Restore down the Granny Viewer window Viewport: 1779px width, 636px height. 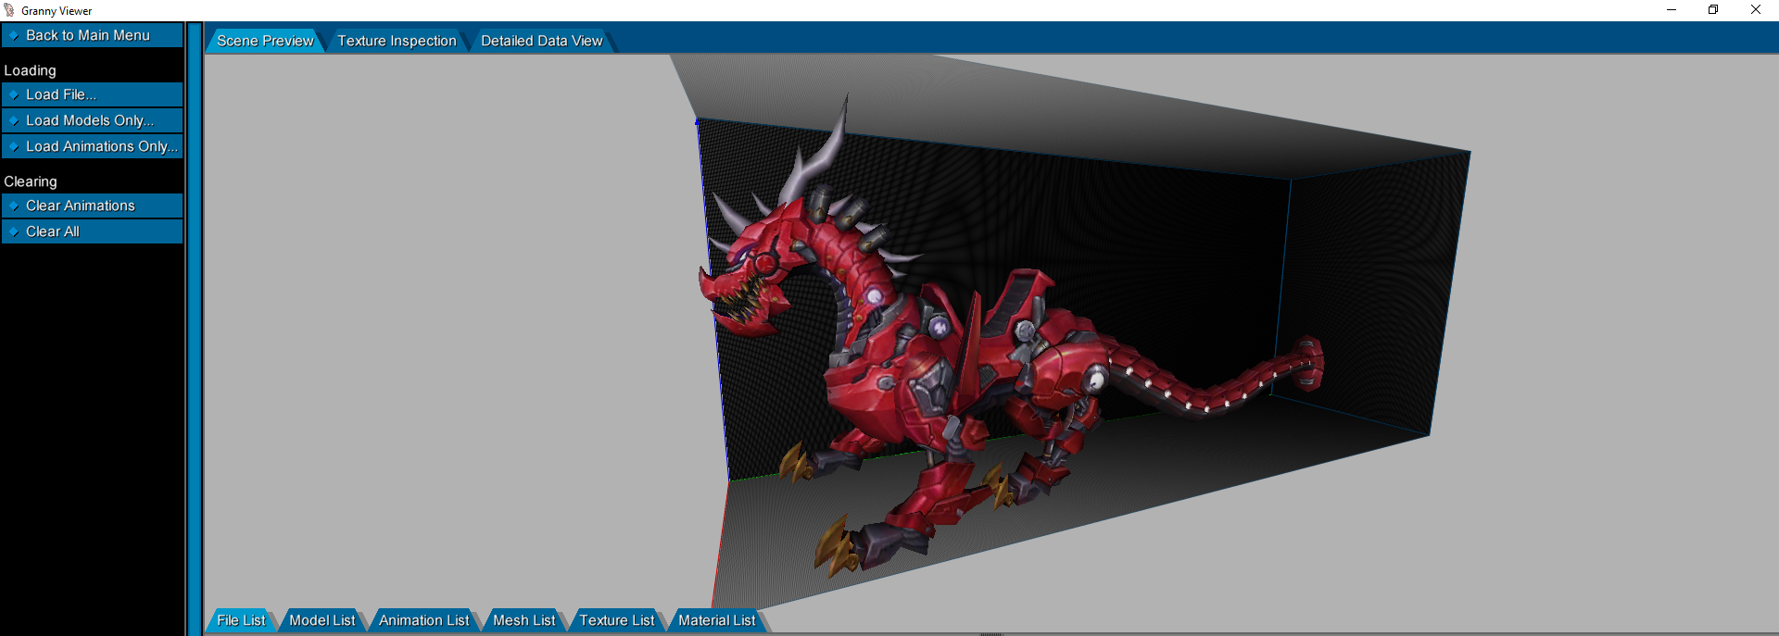pyautogui.click(x=1713, y=10)
